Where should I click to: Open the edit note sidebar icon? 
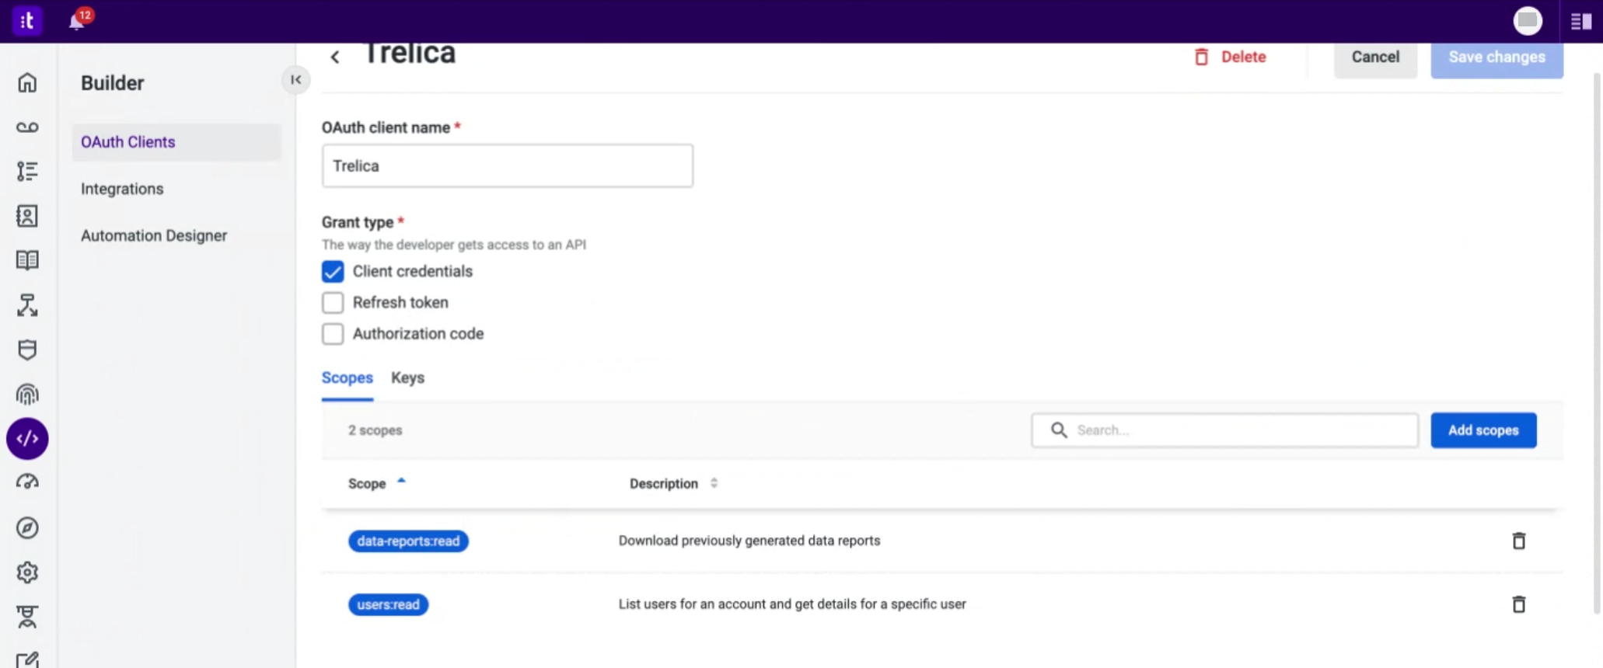pyautogui.click(x=27, y=660)
